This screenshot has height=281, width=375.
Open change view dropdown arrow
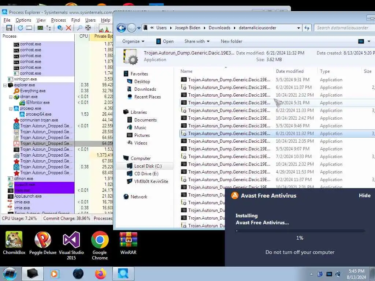point(369,41)
